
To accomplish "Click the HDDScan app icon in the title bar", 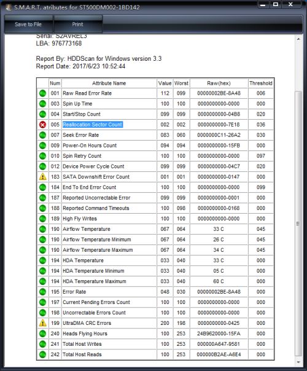I will 9,7.
